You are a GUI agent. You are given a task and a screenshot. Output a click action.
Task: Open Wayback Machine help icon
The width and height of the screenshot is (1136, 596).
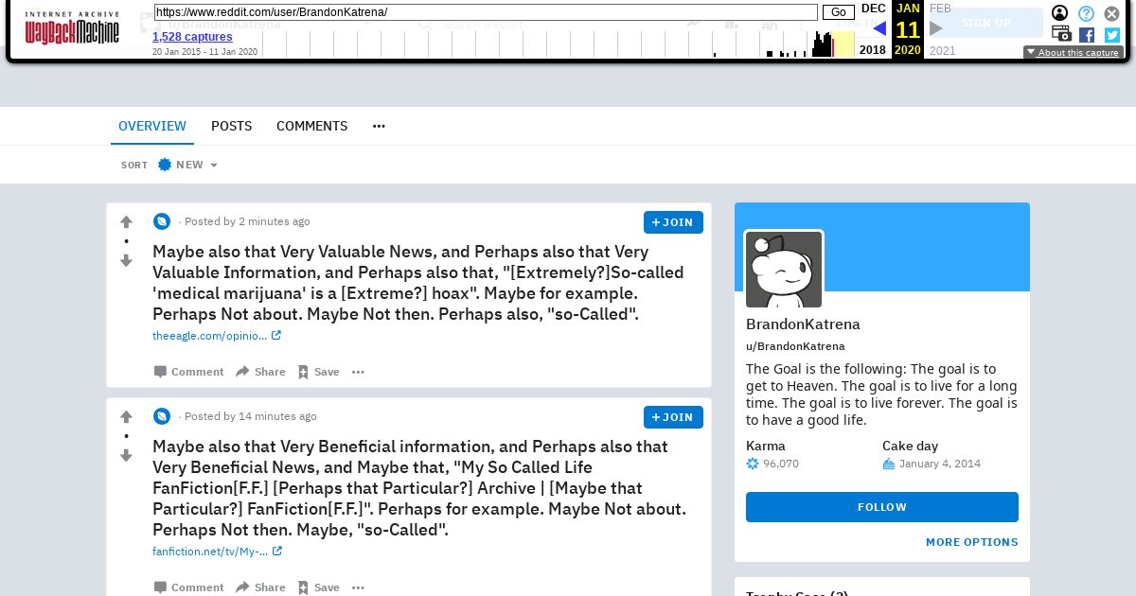[1086, 13]
